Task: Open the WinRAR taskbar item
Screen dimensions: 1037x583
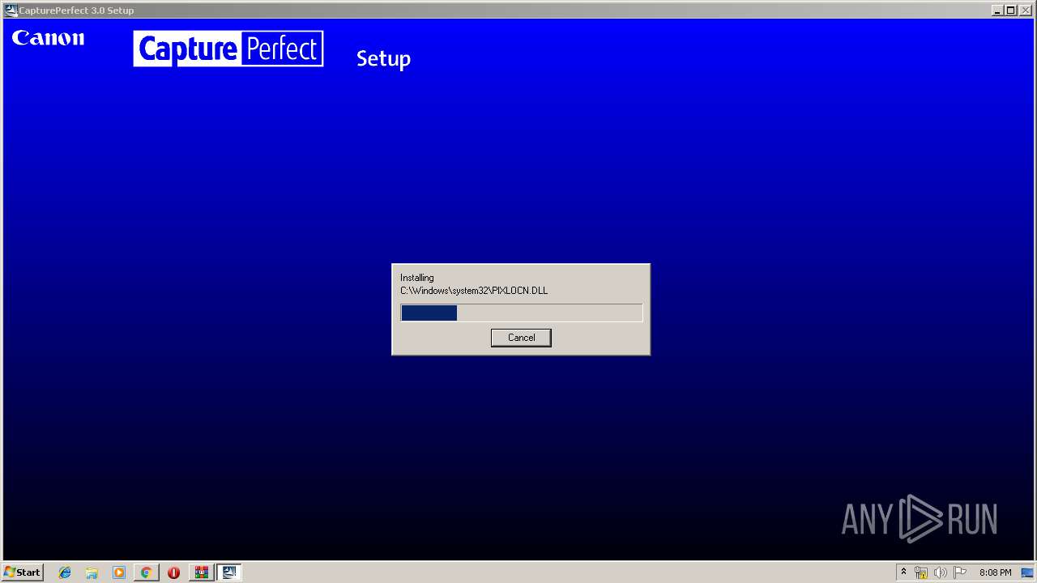Action: 201,572
